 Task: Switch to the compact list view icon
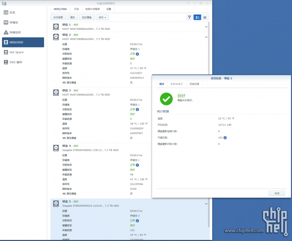coord(205,17)
